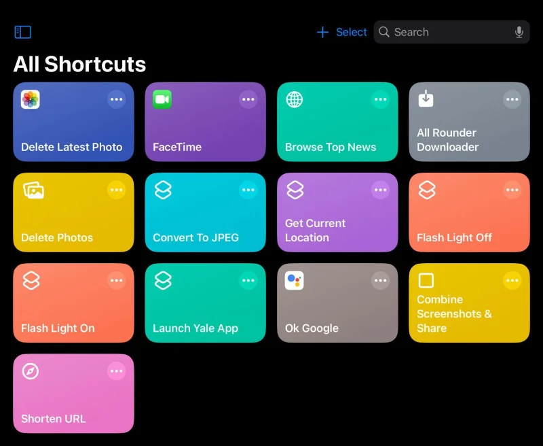Tap the Google Assistant icon on Ok Google
Viewport: 543px width, 446px height.
pyautogui.click(x=295, y=280)
